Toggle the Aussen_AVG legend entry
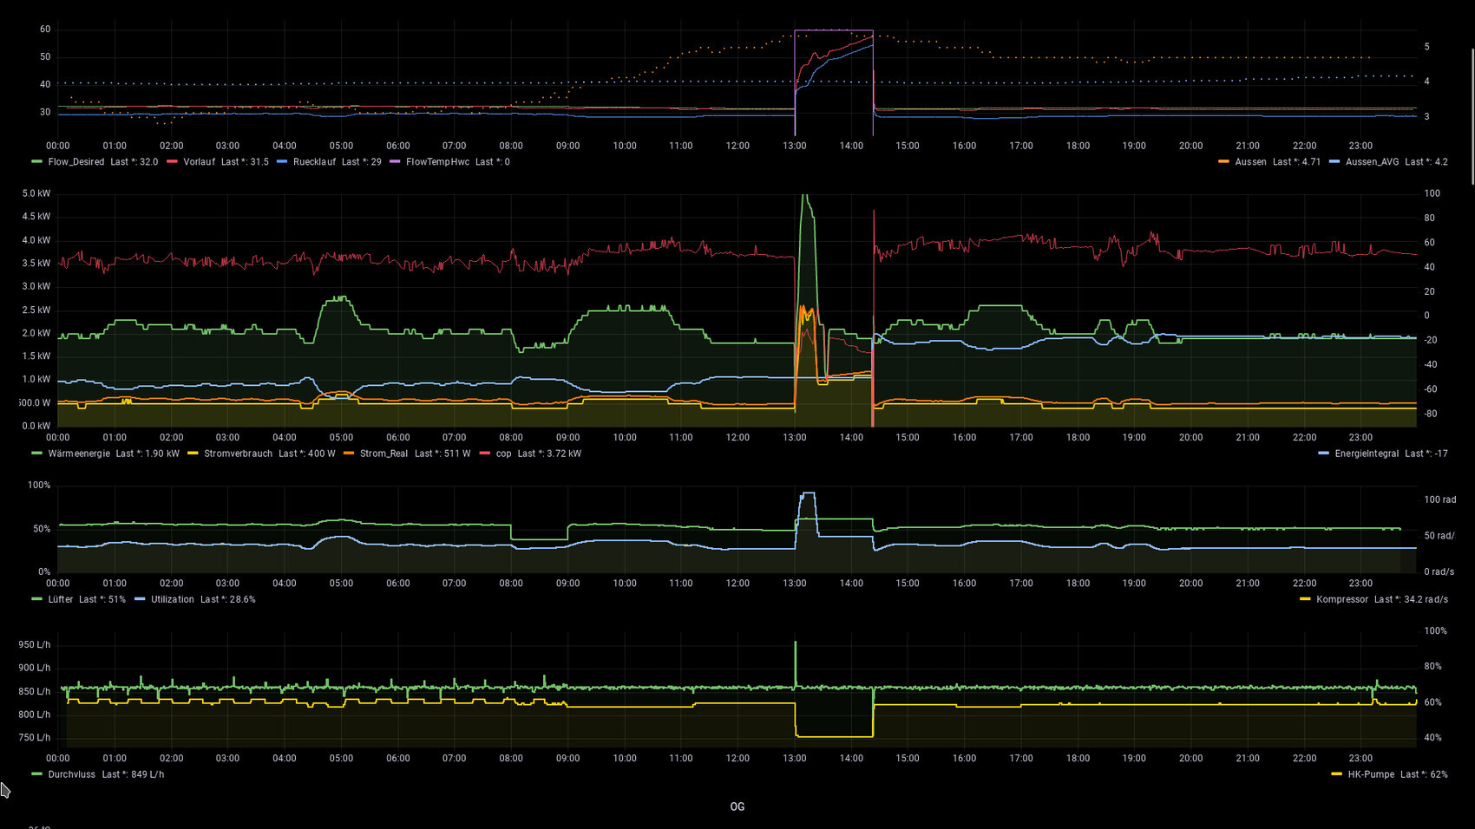Image resolution: width=1475 pixels, height=829 pixels. 1372,162
